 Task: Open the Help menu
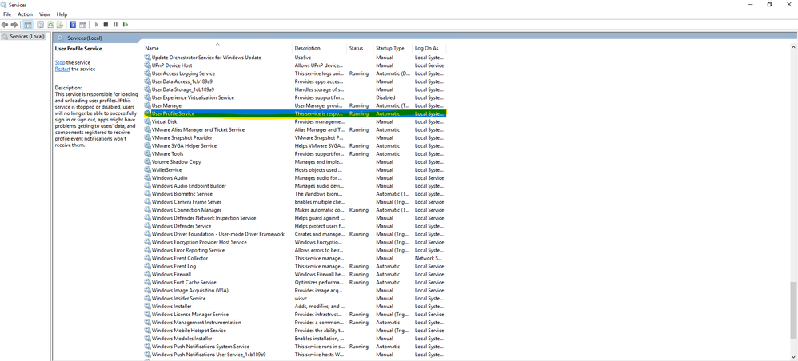pyautogui.click(x=62, y=14)
